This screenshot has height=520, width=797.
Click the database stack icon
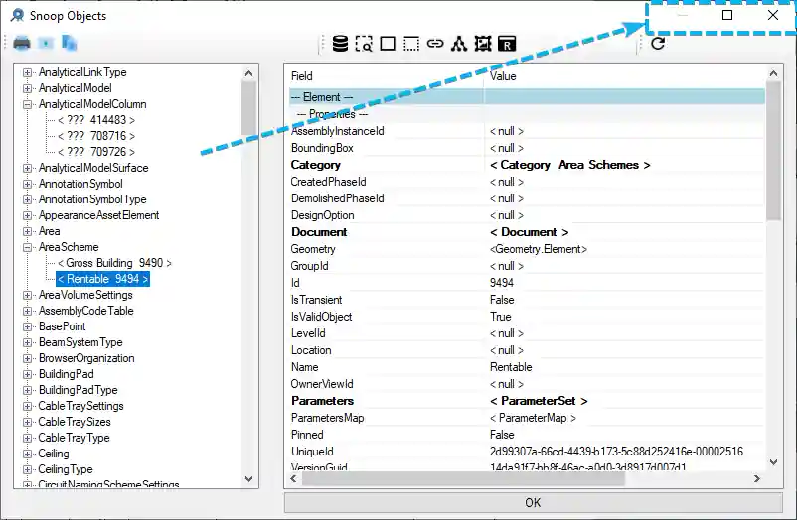[340, 44]
